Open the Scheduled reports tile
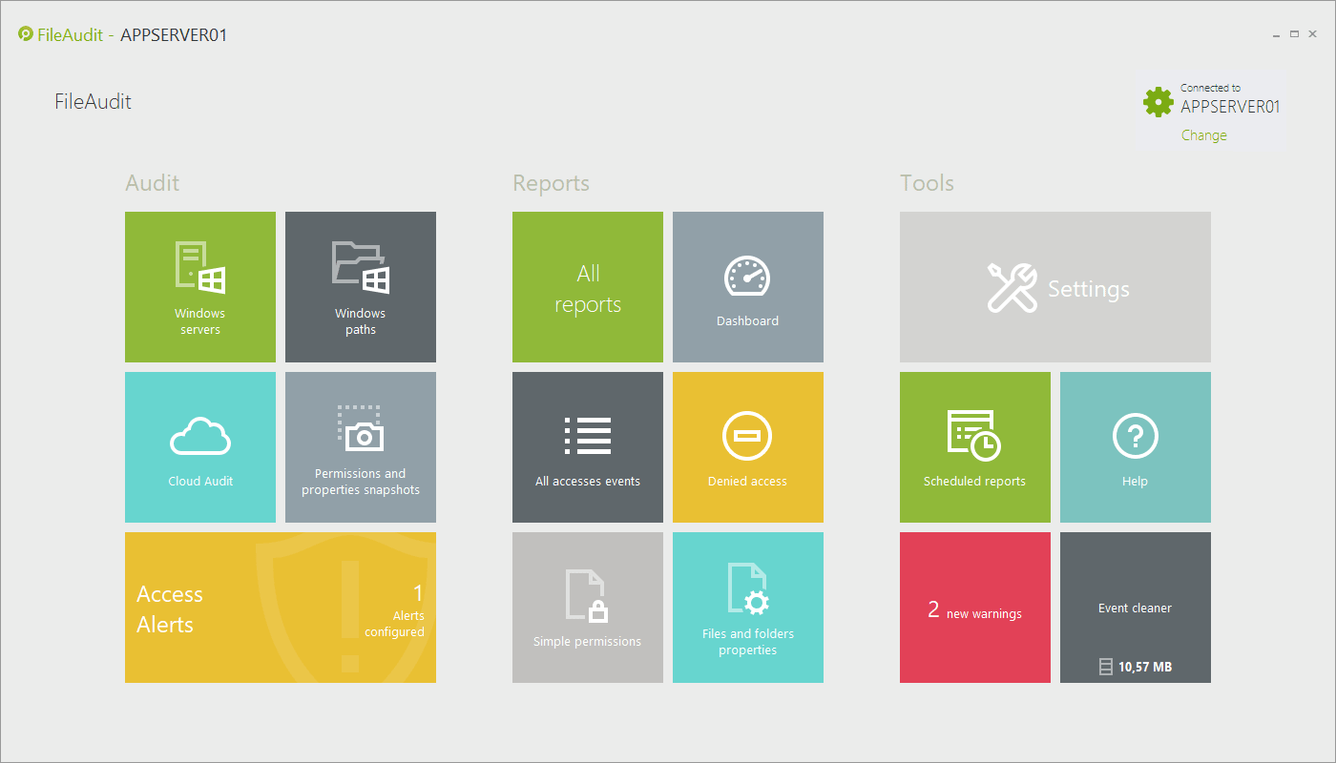1336x763 pixels. point(975,447)
